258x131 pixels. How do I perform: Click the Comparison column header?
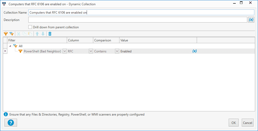coord(106,40)
